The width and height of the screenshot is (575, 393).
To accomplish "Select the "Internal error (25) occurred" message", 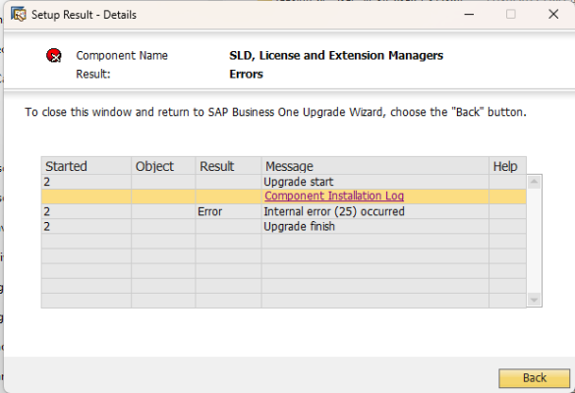I will [375, 211].
